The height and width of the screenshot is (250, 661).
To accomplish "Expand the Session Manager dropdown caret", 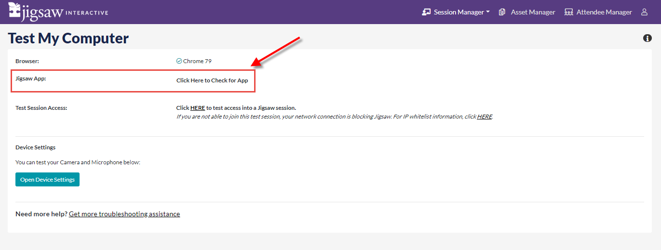I will click(x=488, y=12).
